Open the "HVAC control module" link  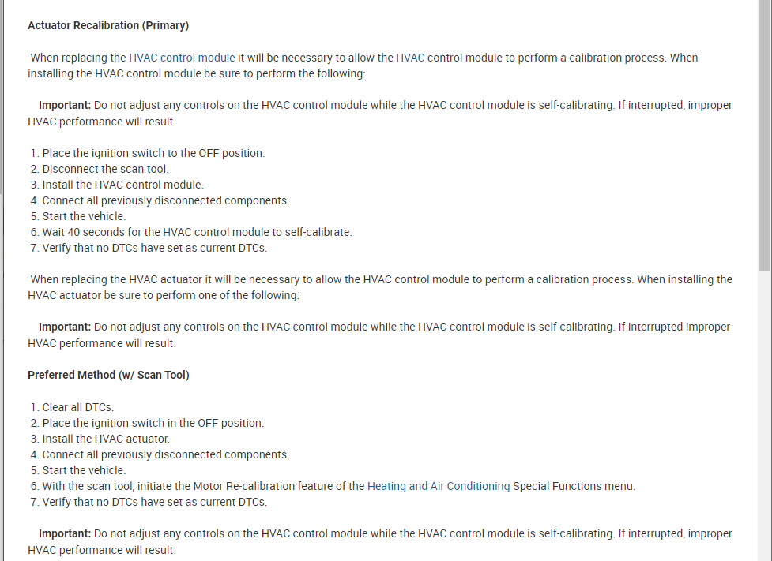click(182, 58)
